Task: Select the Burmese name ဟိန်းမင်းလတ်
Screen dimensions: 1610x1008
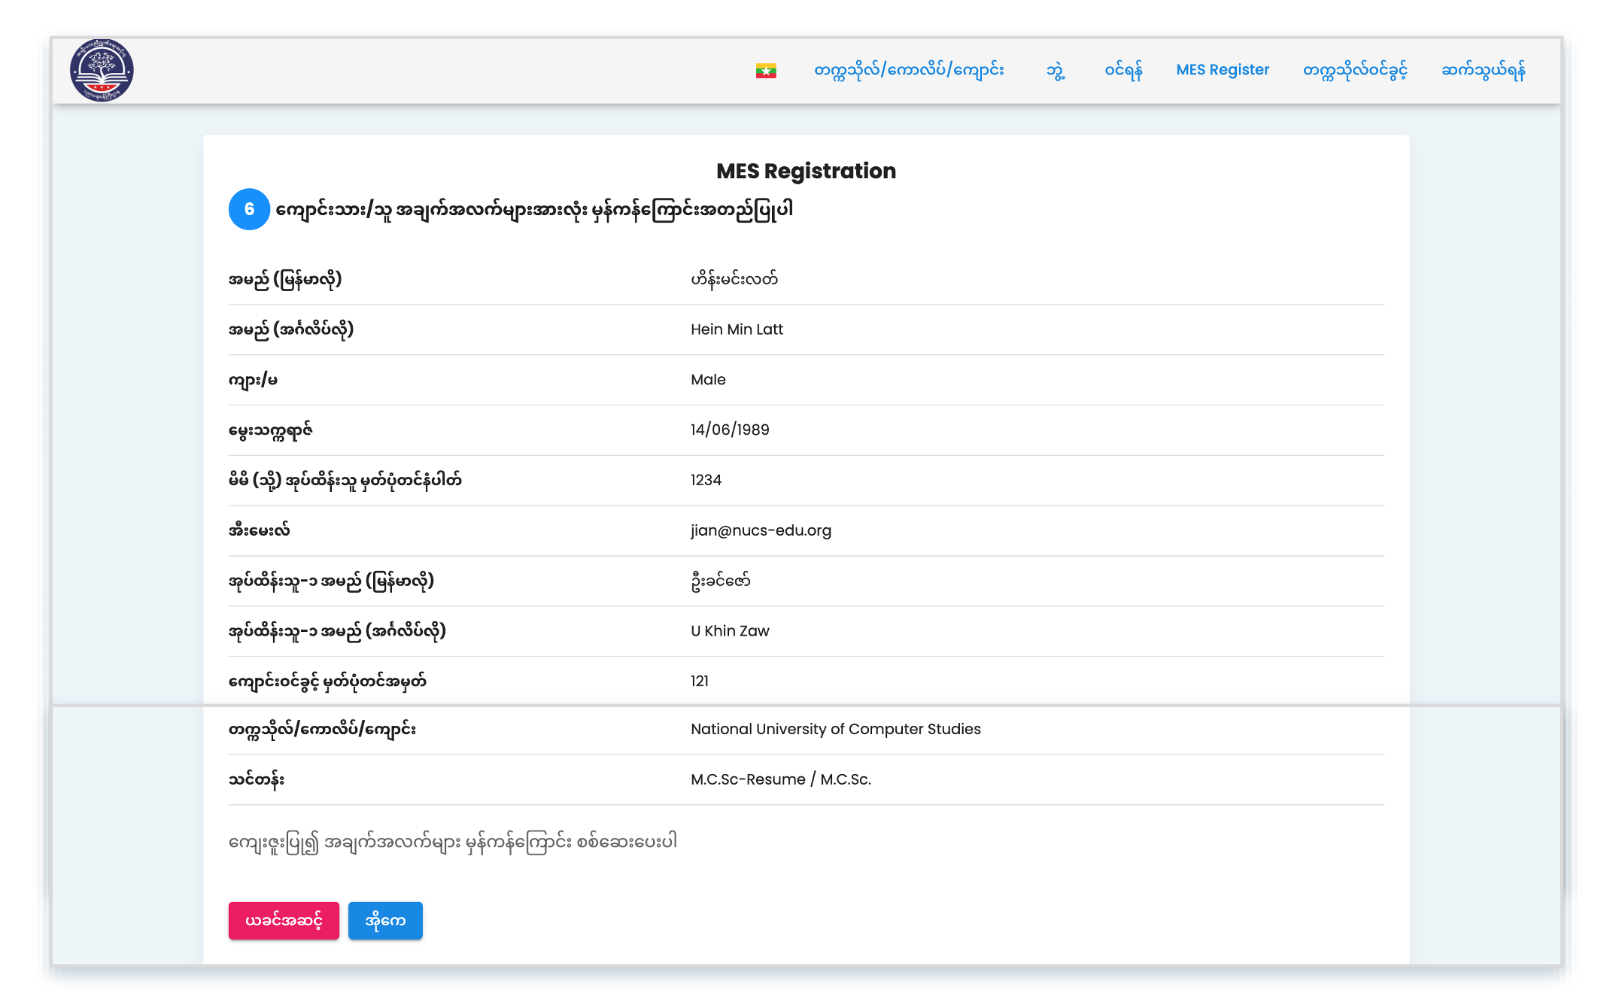Action: 734,279
